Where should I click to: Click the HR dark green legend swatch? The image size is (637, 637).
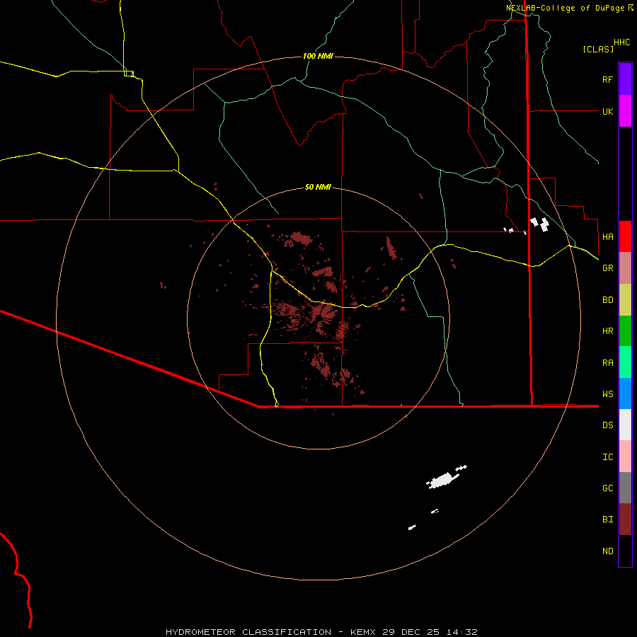(625, 331)
